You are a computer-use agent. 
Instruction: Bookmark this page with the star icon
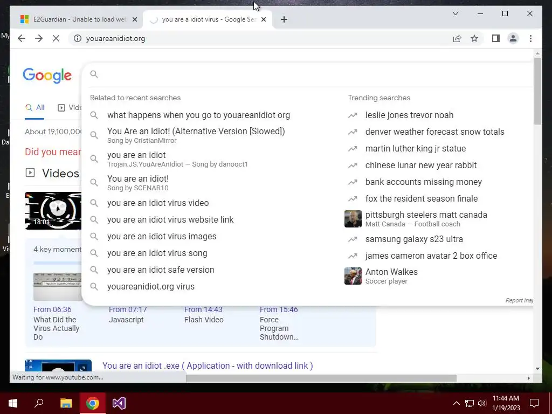[x=474, y=38]
